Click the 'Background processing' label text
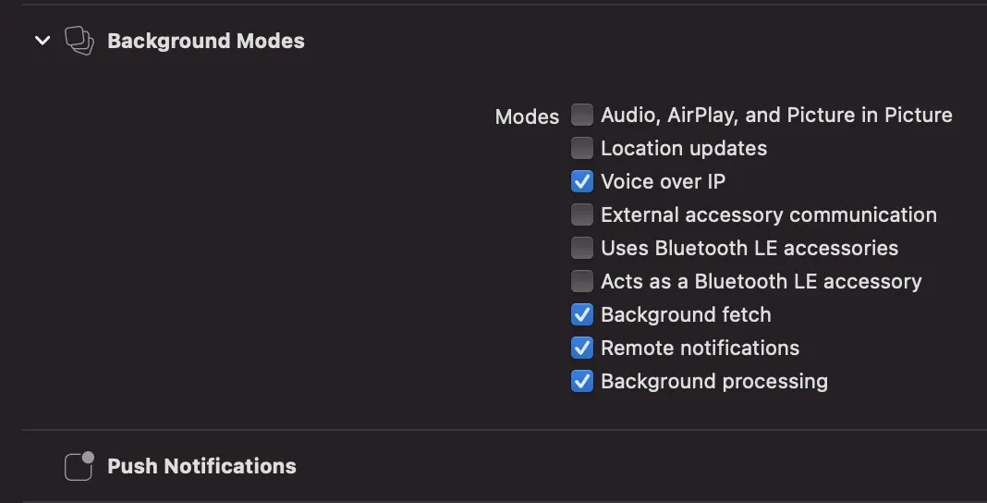 [x=713, y=381]
